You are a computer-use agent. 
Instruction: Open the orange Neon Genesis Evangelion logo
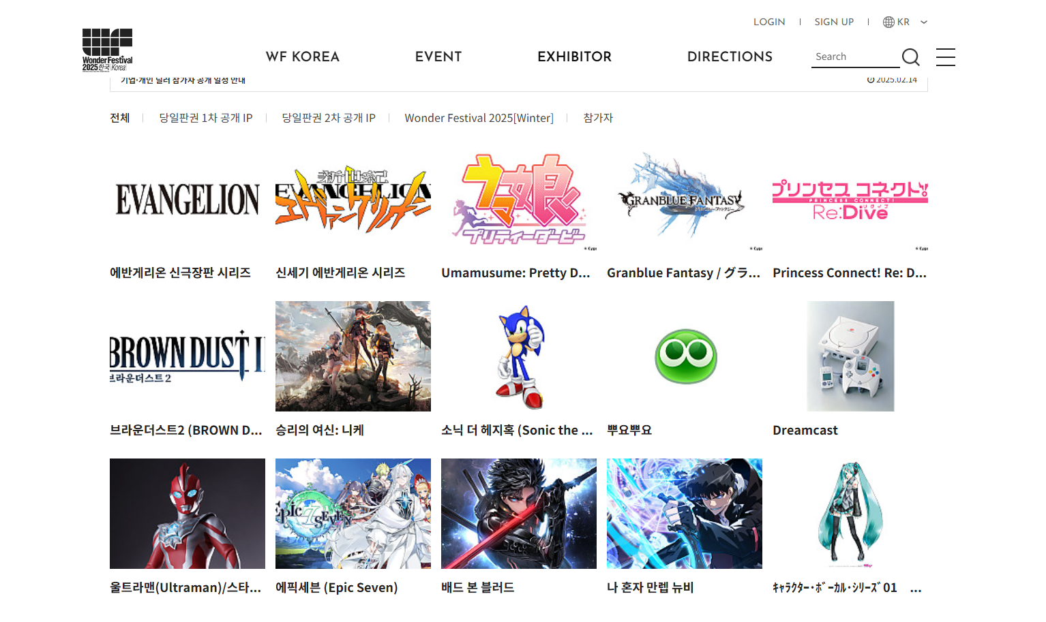[x=353, y=199]
